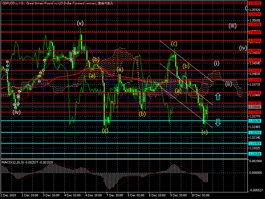Click the cyan up arrow marker

[x=217, y=97]
